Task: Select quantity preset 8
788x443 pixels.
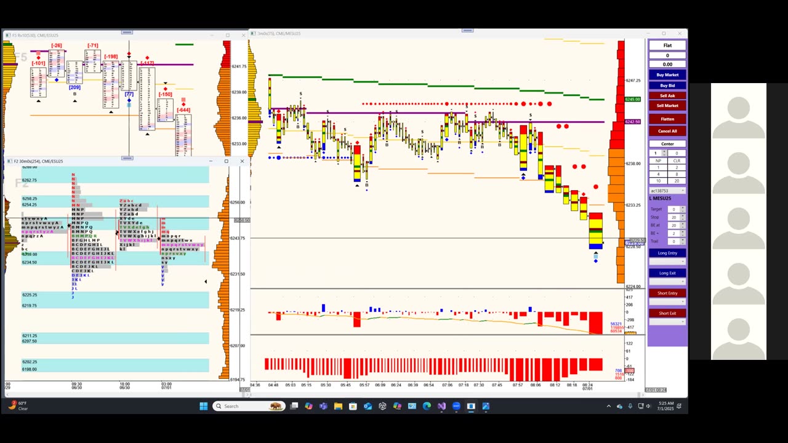Action: click(677, 174)
